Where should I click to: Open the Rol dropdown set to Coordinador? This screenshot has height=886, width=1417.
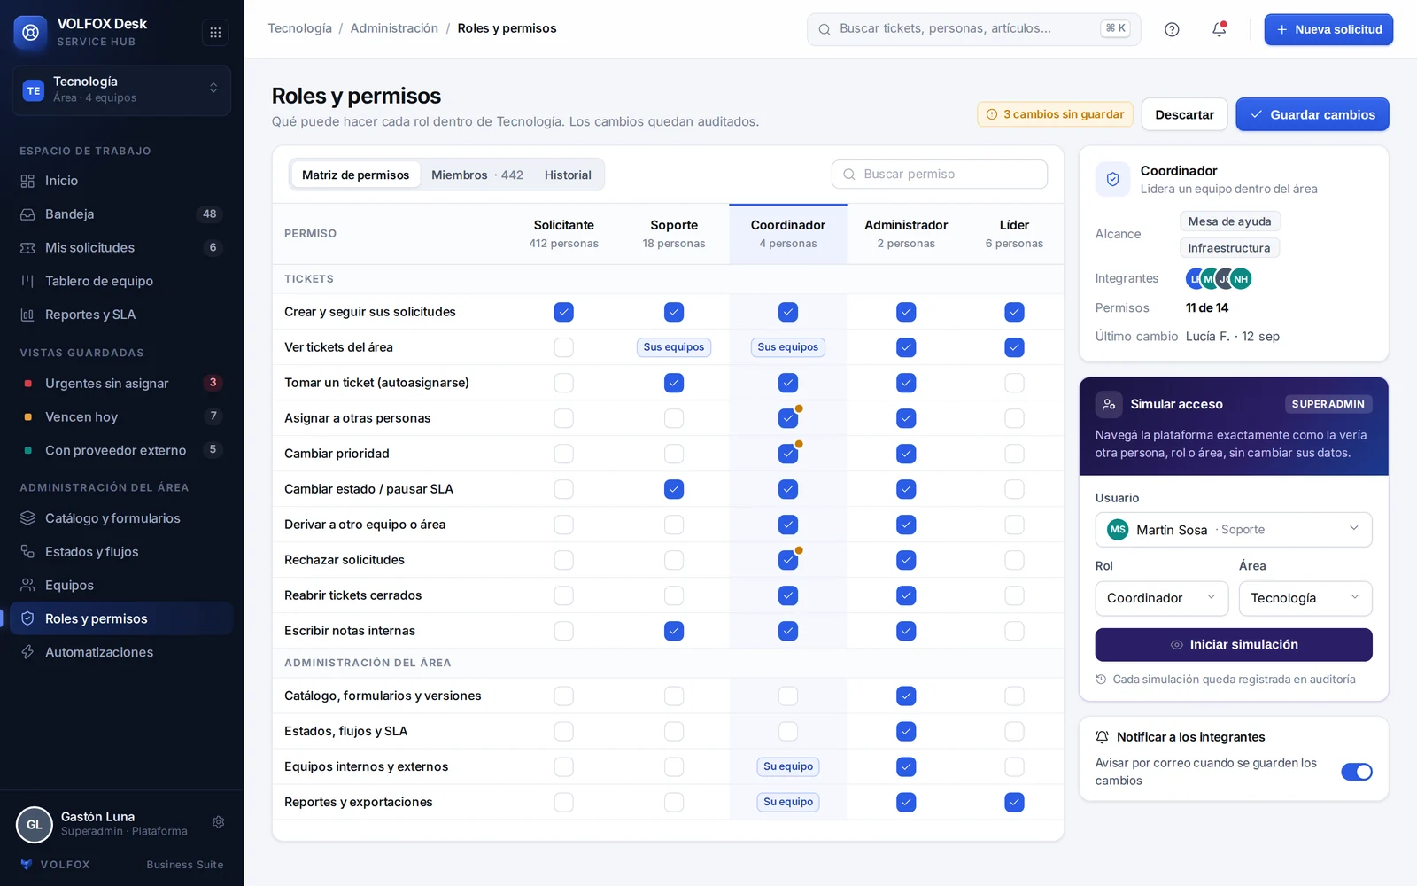[1161, 598]
